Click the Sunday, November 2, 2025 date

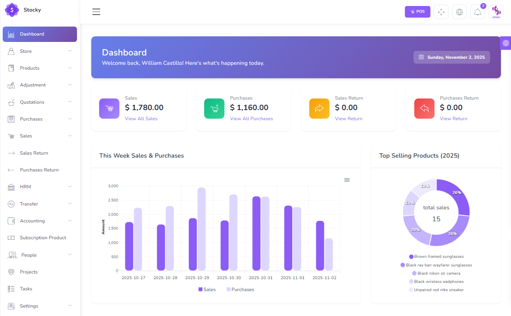[451, 57]
